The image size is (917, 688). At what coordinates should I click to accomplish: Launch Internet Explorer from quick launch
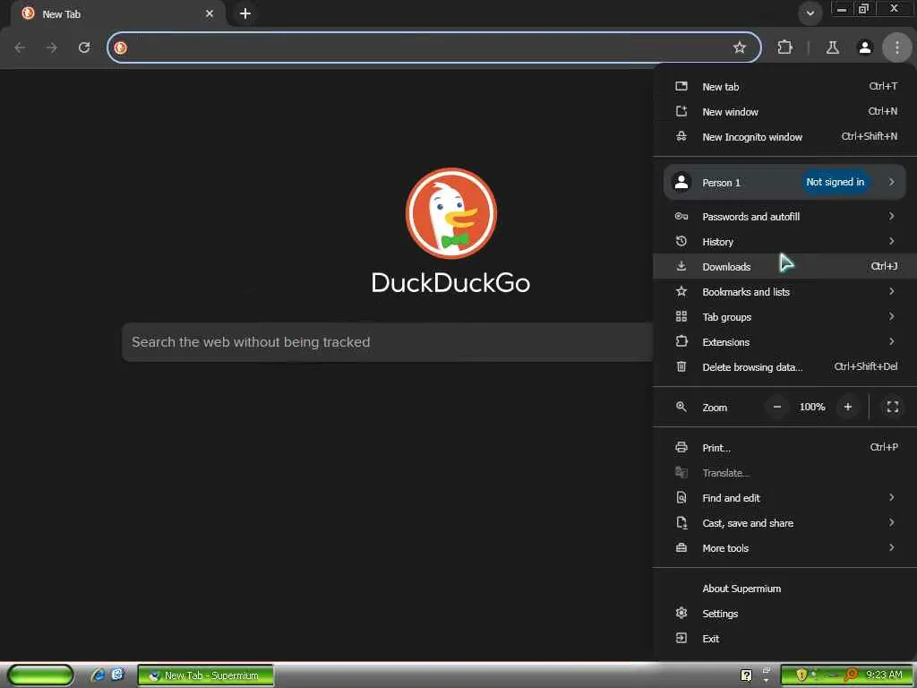98,675
